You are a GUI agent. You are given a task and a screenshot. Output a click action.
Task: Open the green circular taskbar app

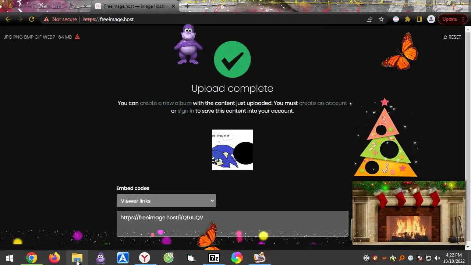[169, 258]
